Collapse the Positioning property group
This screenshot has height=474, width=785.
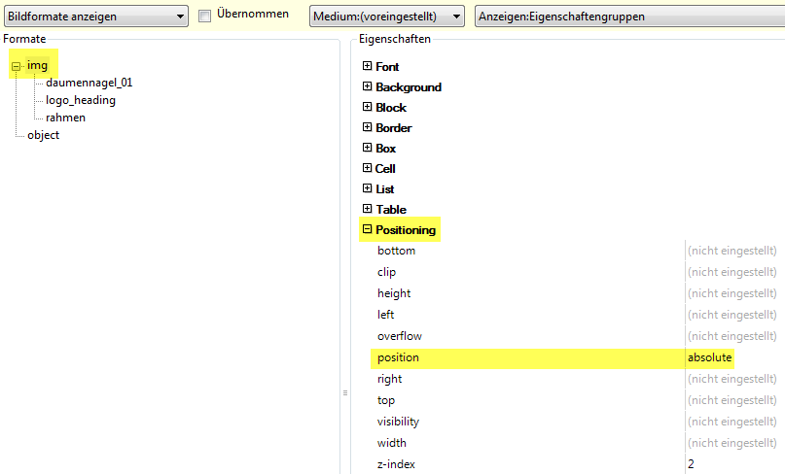(x=367, y=230)
